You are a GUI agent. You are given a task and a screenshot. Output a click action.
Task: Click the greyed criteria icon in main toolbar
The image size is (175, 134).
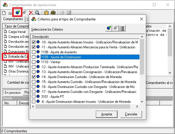tap(24, 13)
